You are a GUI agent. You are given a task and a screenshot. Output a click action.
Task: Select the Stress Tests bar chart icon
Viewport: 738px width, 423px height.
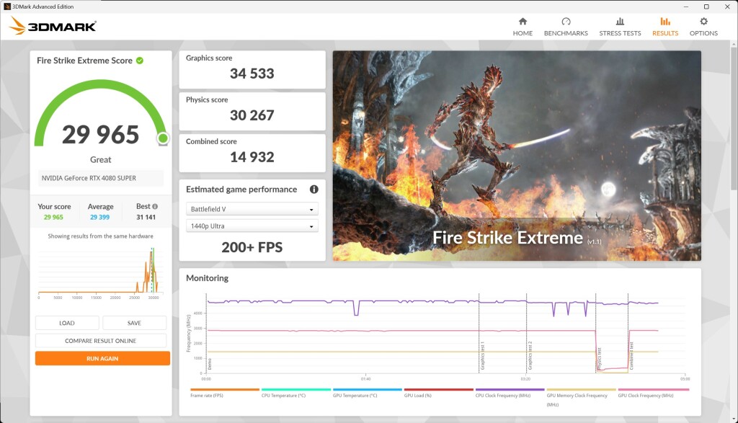[x=620, y=24]
